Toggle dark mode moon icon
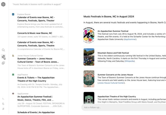 click(3, 104)
